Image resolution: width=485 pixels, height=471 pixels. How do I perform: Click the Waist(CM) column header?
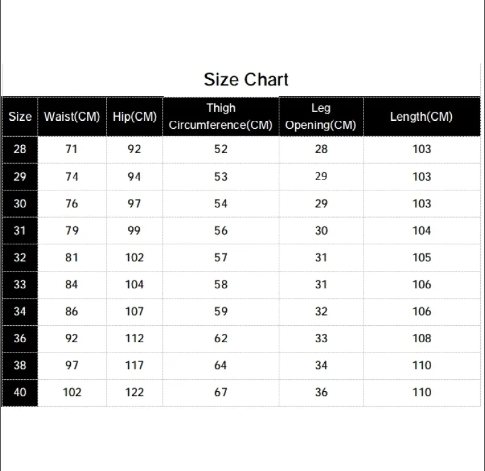pyautogui.click(x=72, y=117)
